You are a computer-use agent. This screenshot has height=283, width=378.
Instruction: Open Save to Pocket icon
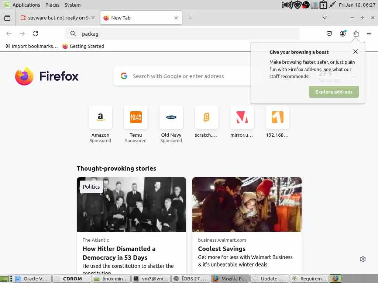tap(329, 34)
